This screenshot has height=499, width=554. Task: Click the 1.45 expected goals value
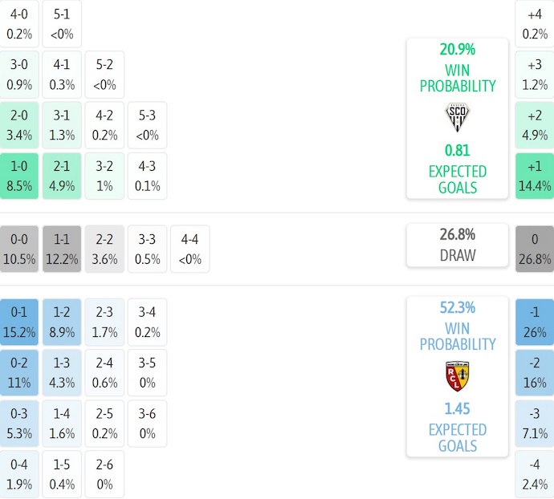coord(457,408)
